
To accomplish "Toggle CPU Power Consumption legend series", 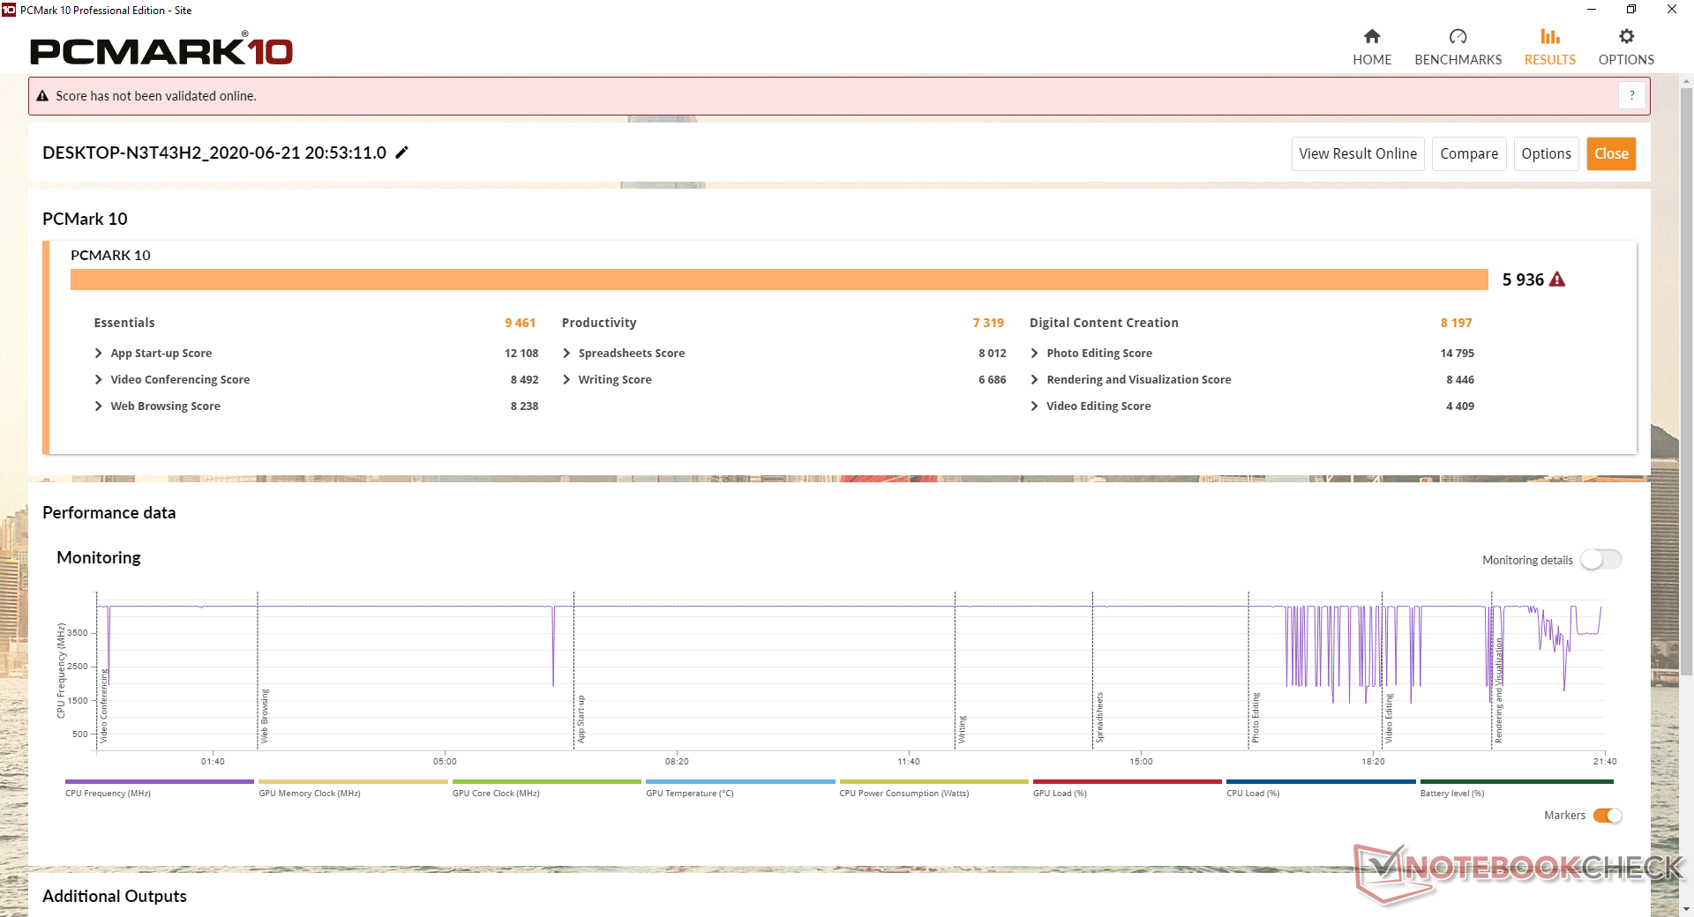I will [933, 788].
